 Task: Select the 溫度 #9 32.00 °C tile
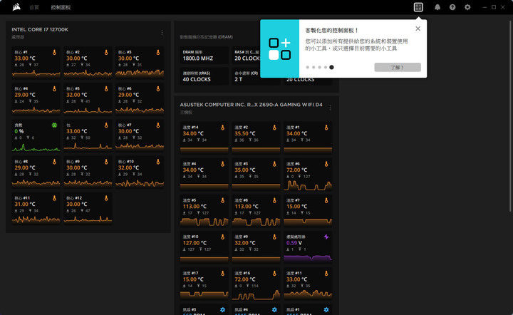[x=256, y=247]
